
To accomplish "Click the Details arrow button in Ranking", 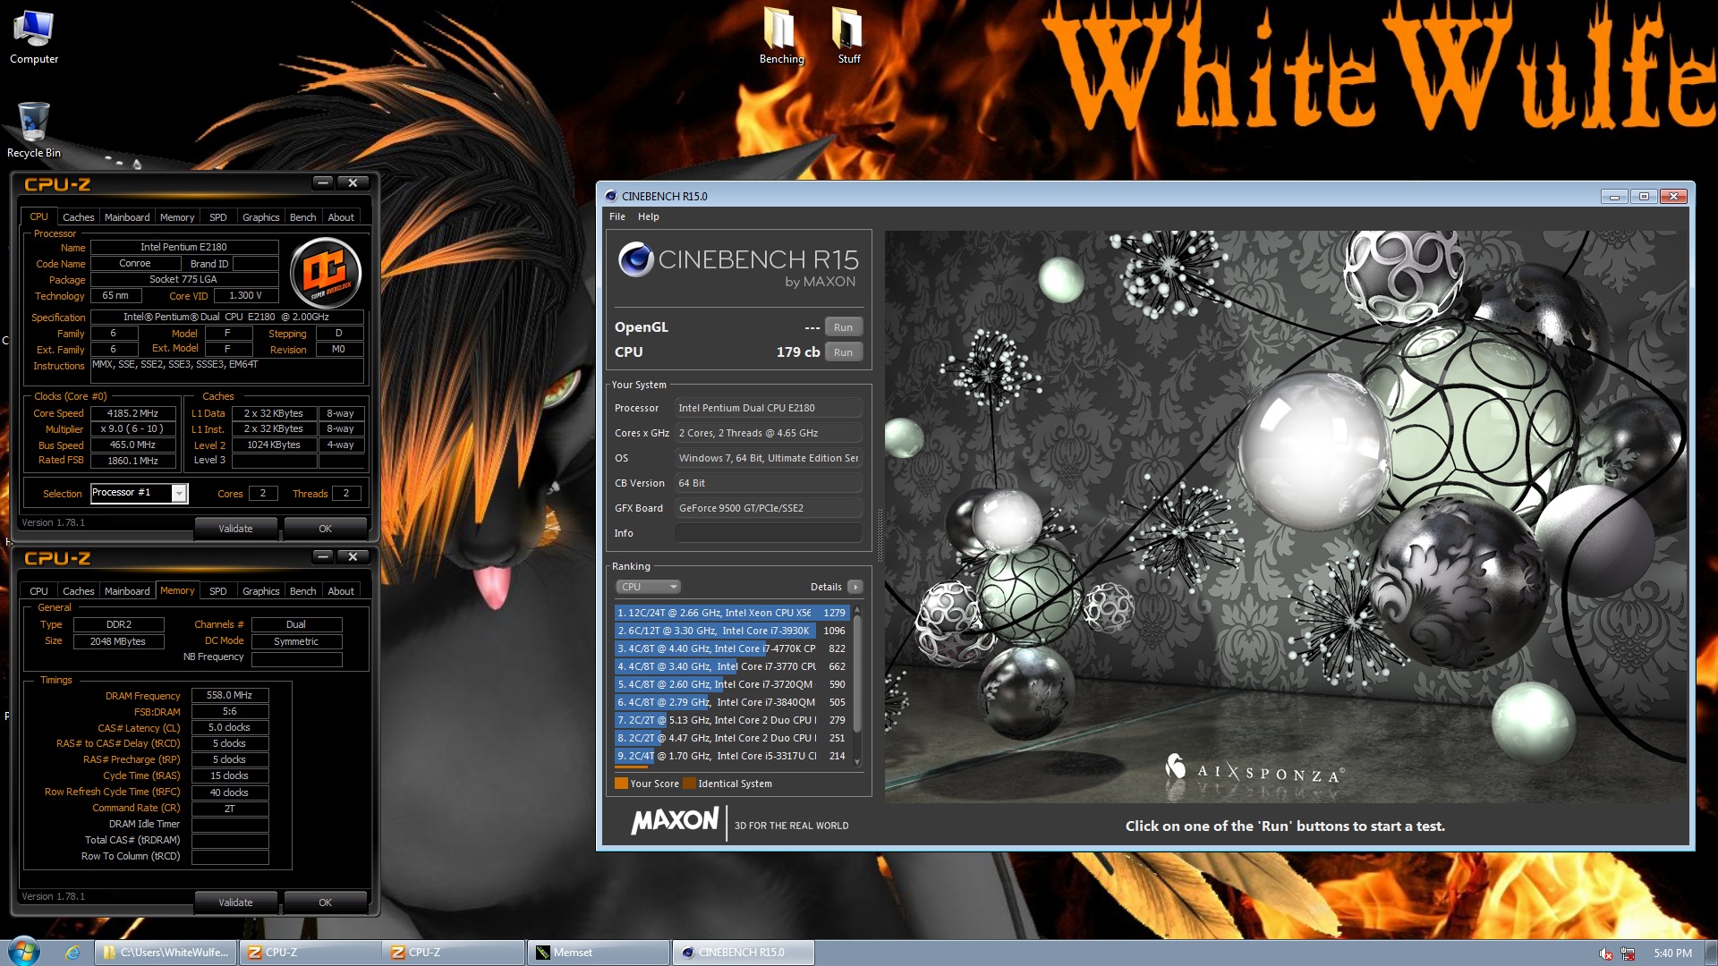I will 855,587.
